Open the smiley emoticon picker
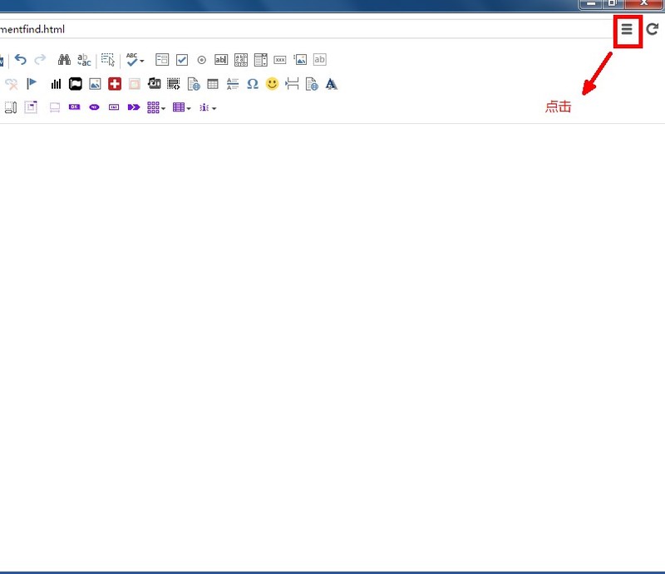This screenshot has height=574, width=665. 272,84
